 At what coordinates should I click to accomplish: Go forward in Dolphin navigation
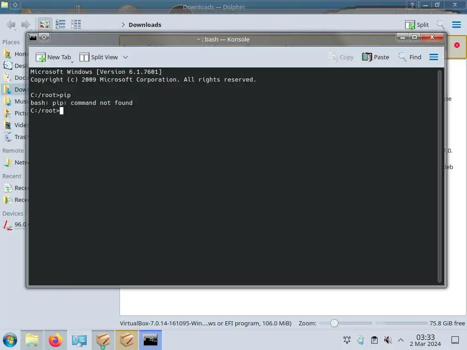pos(26,25)
